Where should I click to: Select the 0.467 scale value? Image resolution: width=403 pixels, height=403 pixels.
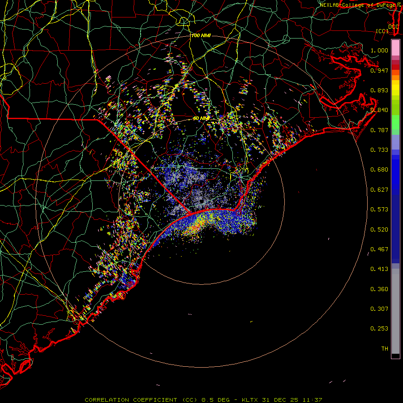[379, 249]
